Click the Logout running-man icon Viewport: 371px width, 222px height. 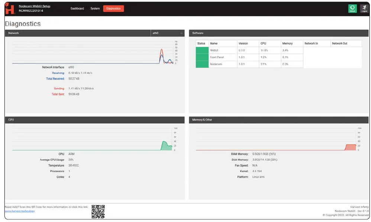(364, 9)
